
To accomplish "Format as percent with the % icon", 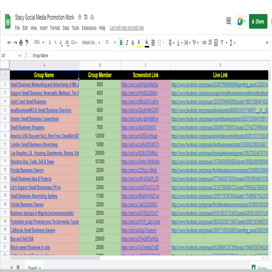I will tap(55, 42).
